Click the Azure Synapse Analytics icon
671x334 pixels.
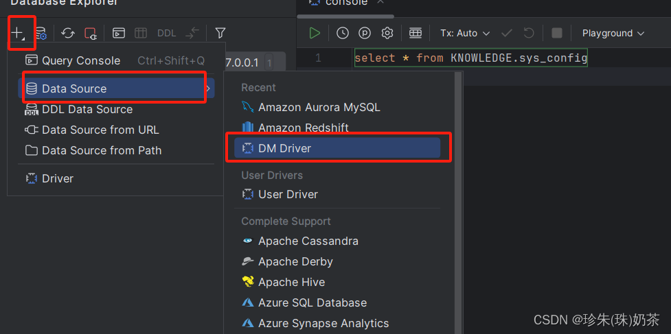click(x=248, y=323)
